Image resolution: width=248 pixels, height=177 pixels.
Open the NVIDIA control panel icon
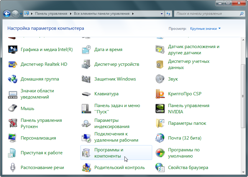[160, 109]
